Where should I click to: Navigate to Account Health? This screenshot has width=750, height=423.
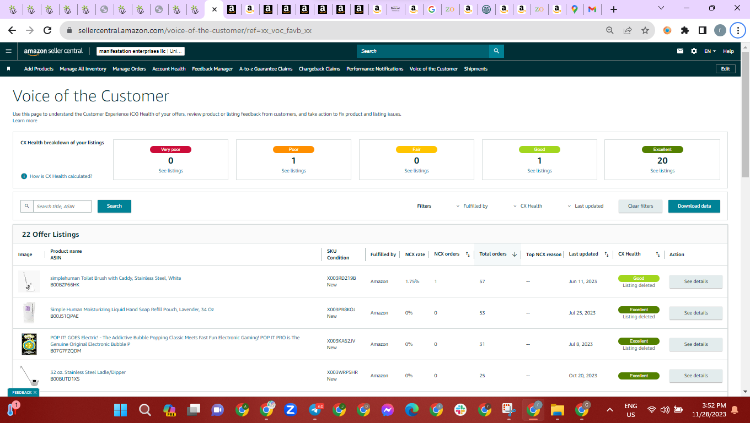(x=169, y=69)
